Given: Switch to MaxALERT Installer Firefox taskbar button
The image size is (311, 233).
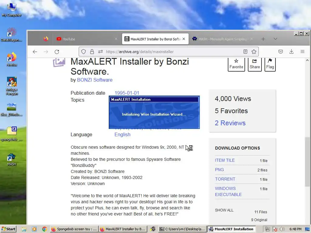Looking at the screenshot, I should pyautogui.click(x=123, y=229).
